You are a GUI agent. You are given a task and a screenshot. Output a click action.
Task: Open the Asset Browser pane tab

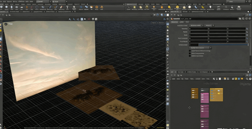point(204,72)
